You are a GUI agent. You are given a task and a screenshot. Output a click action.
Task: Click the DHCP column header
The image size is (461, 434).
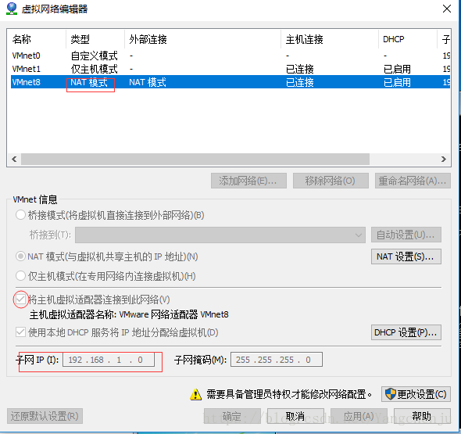point(408,39)
